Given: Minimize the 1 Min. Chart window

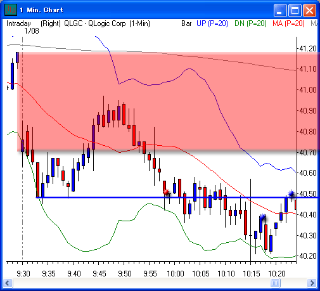Looking at the screenshot, I should [280, 10].
